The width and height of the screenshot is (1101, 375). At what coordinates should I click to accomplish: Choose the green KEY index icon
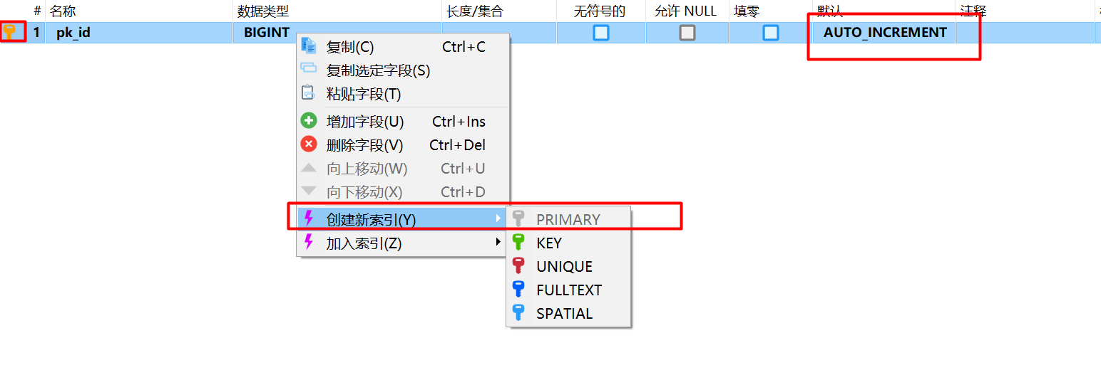pyautogui.click(x=519, y=243)
